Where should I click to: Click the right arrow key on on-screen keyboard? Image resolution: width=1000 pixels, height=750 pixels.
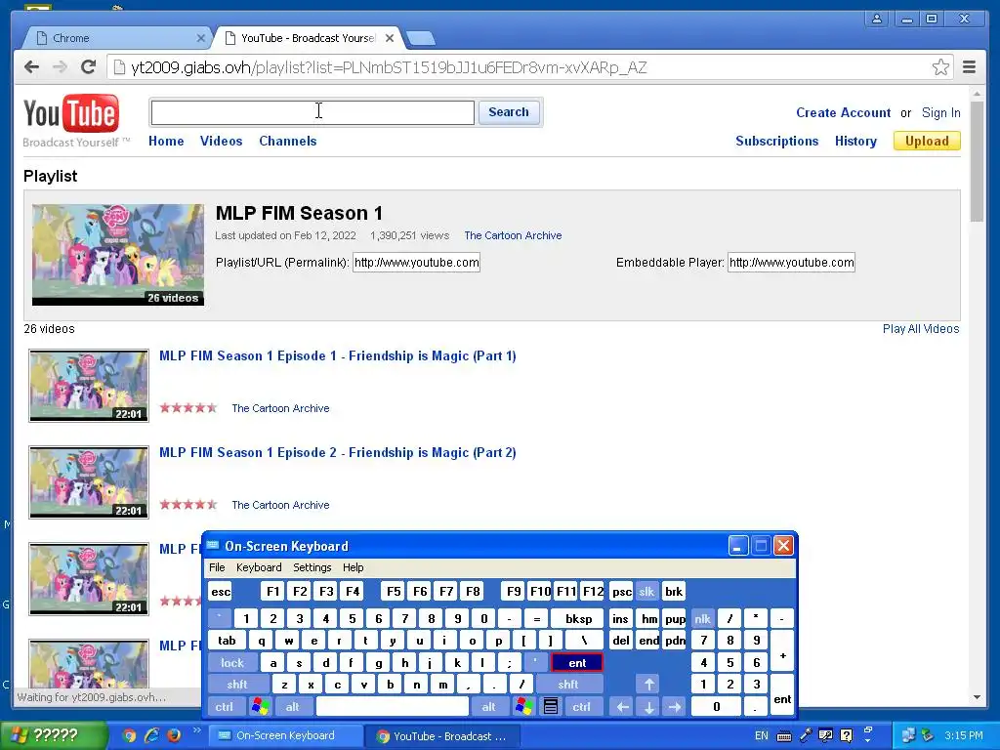pos(675,707)
